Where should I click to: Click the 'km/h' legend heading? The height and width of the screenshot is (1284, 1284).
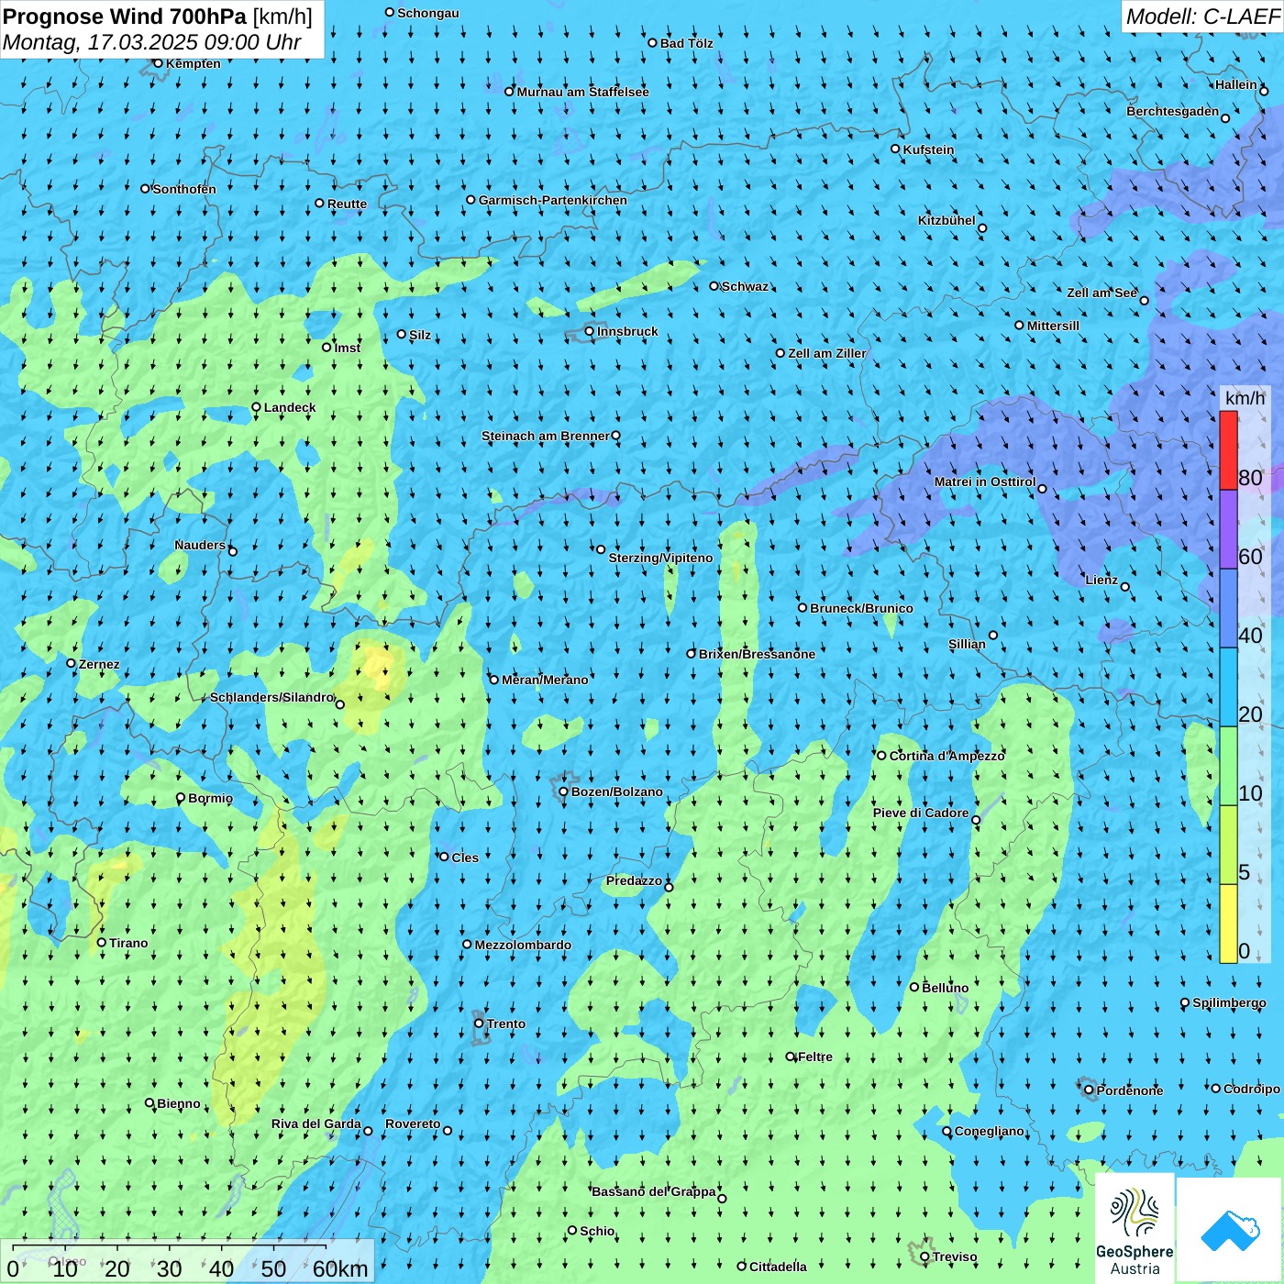click(x=1245, y=398)
